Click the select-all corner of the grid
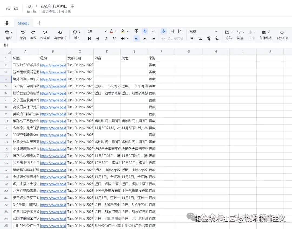The image size is (292, 229). [9, 52]
